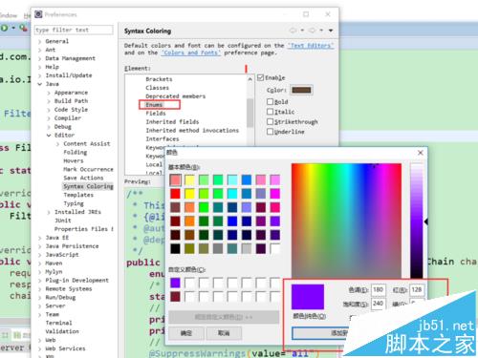Expand the General preferences node
The image size is (478, 358).
[40, 41]
